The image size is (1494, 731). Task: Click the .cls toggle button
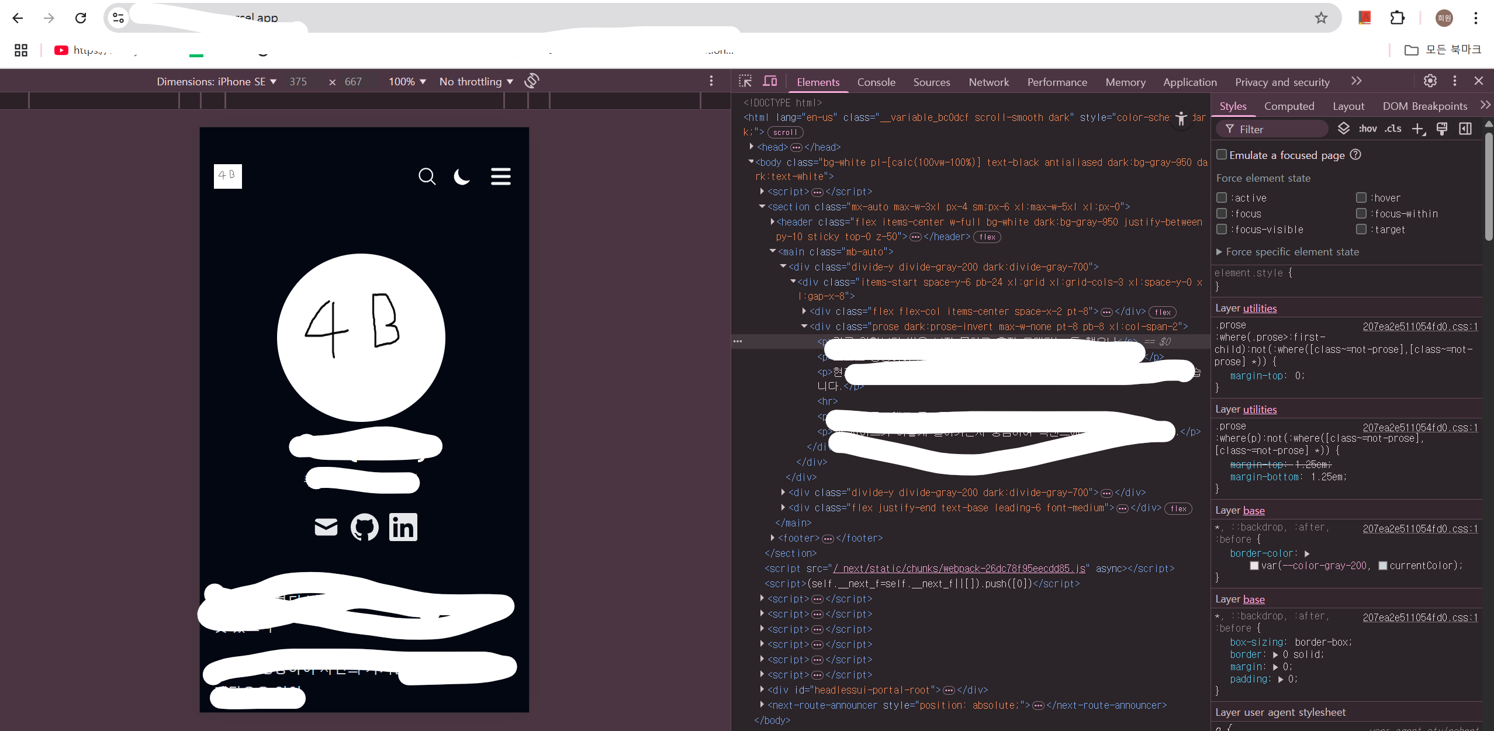1393,129
